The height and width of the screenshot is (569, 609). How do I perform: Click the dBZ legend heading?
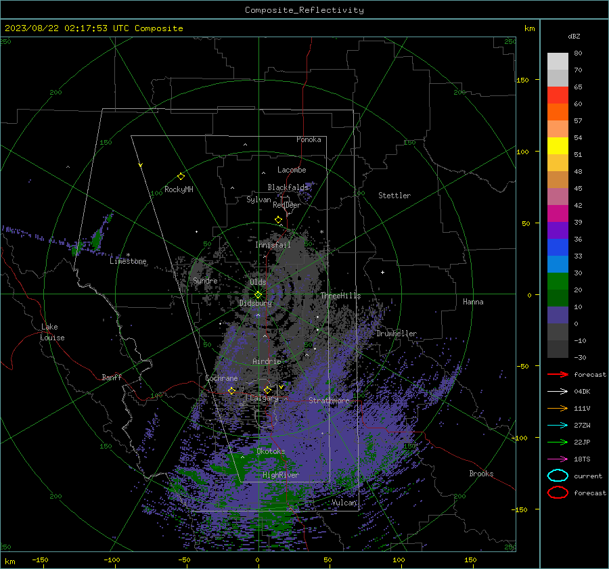click(x=574, y=36)
